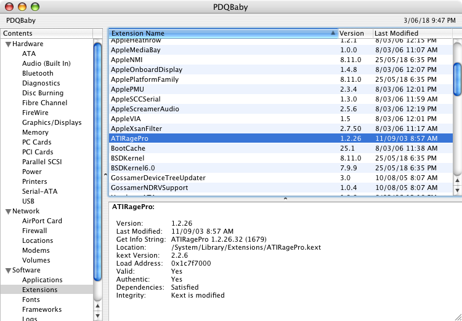Viewport: 462px width, 321px height.
Task: Select the AppleMediaBay extension row
Action: tap(281, 50)
